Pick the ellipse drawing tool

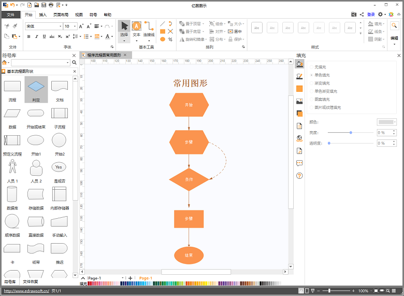point(163,39)
